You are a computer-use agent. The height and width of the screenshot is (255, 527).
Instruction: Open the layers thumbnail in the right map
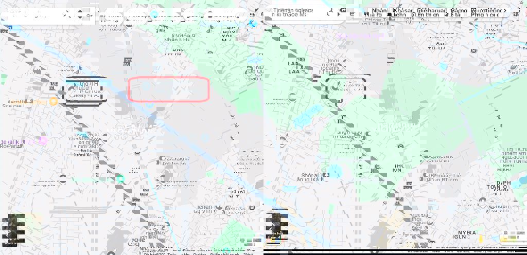coord(276,225)
